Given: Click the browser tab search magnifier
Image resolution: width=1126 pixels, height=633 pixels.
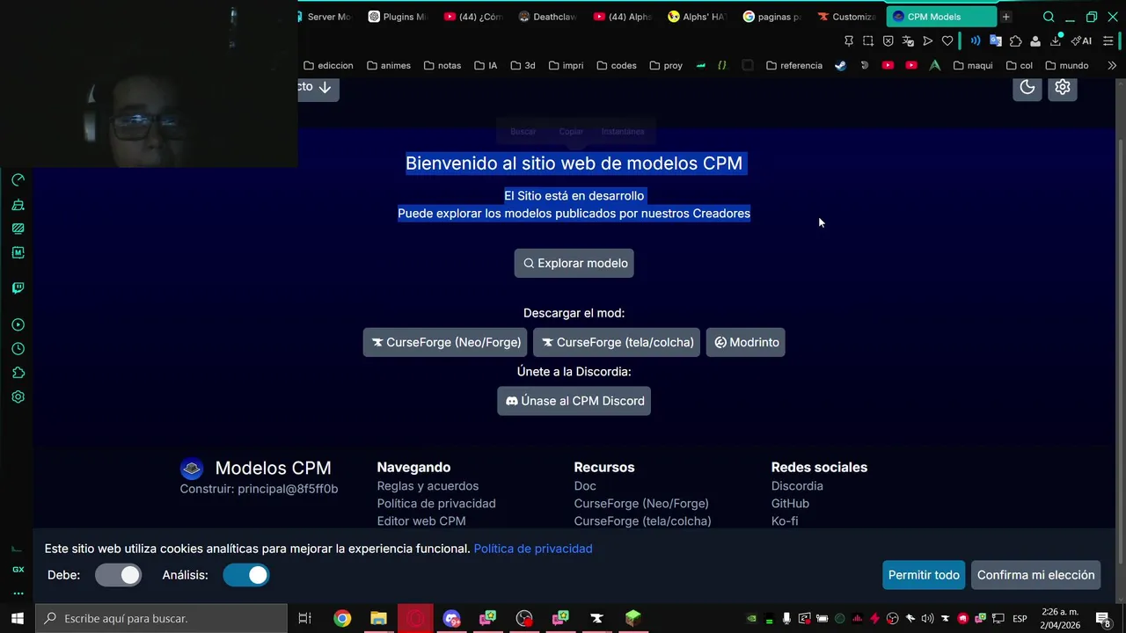Looking at the screenshot, I should coord(1049,17).
